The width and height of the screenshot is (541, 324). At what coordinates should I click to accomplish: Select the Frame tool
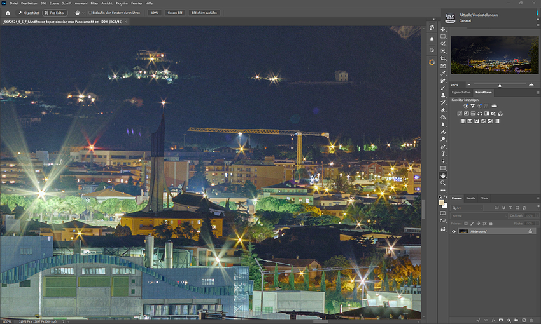443,66
